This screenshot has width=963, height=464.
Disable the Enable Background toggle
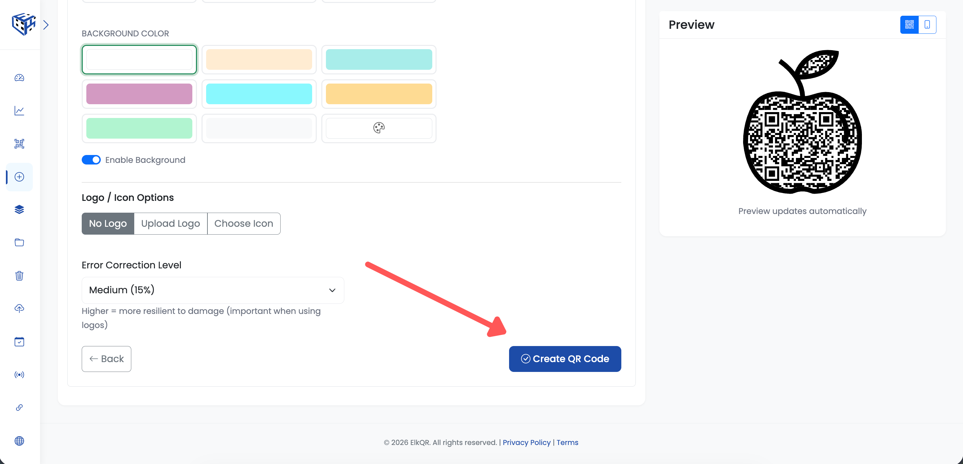tap(91, 159)
